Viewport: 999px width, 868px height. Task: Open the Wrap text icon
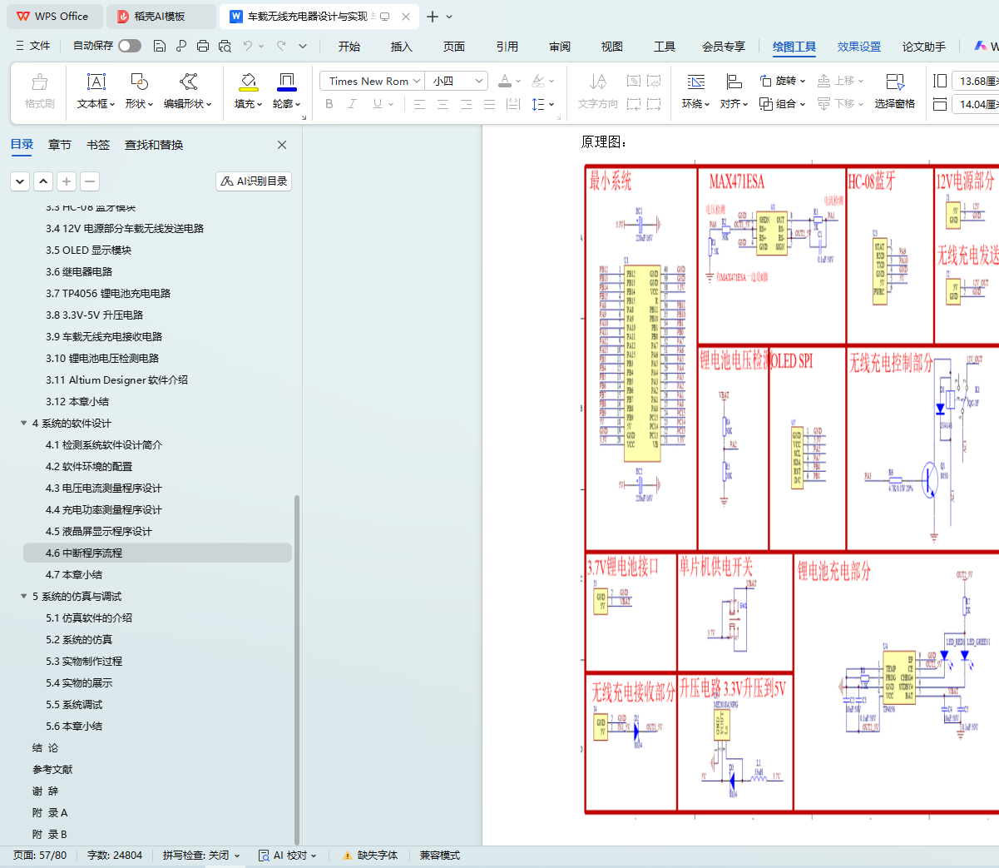[695, 82]
